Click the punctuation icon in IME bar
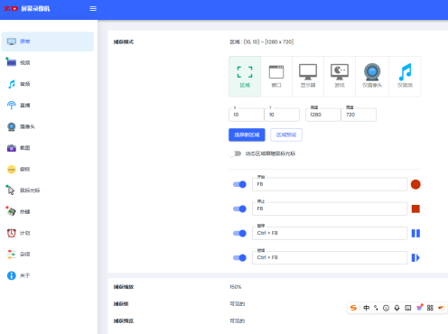Image resolution: width=448 pixels, height=334 pixels. (376, 308)
